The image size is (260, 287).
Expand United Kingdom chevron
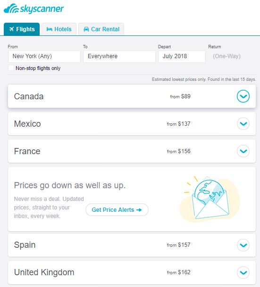click(x=243, y=272)
